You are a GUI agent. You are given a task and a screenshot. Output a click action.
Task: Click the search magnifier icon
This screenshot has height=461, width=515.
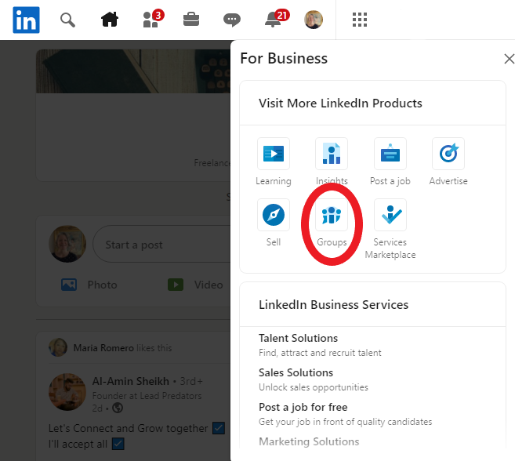tap(68, 20)
